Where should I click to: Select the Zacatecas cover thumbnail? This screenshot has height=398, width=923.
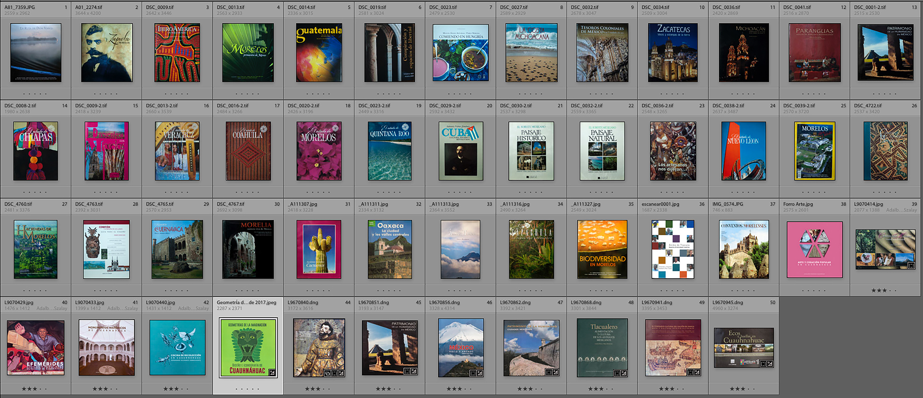[673, 53]
